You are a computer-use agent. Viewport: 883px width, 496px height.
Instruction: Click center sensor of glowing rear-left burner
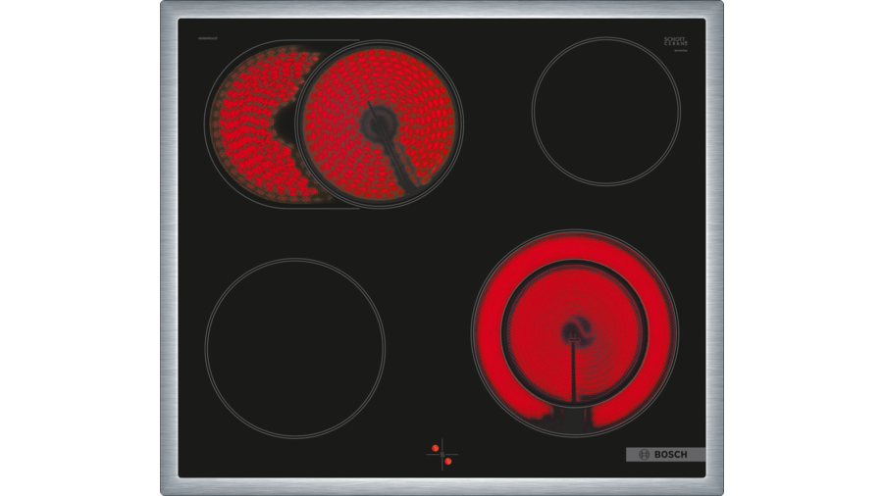[377, 123]
